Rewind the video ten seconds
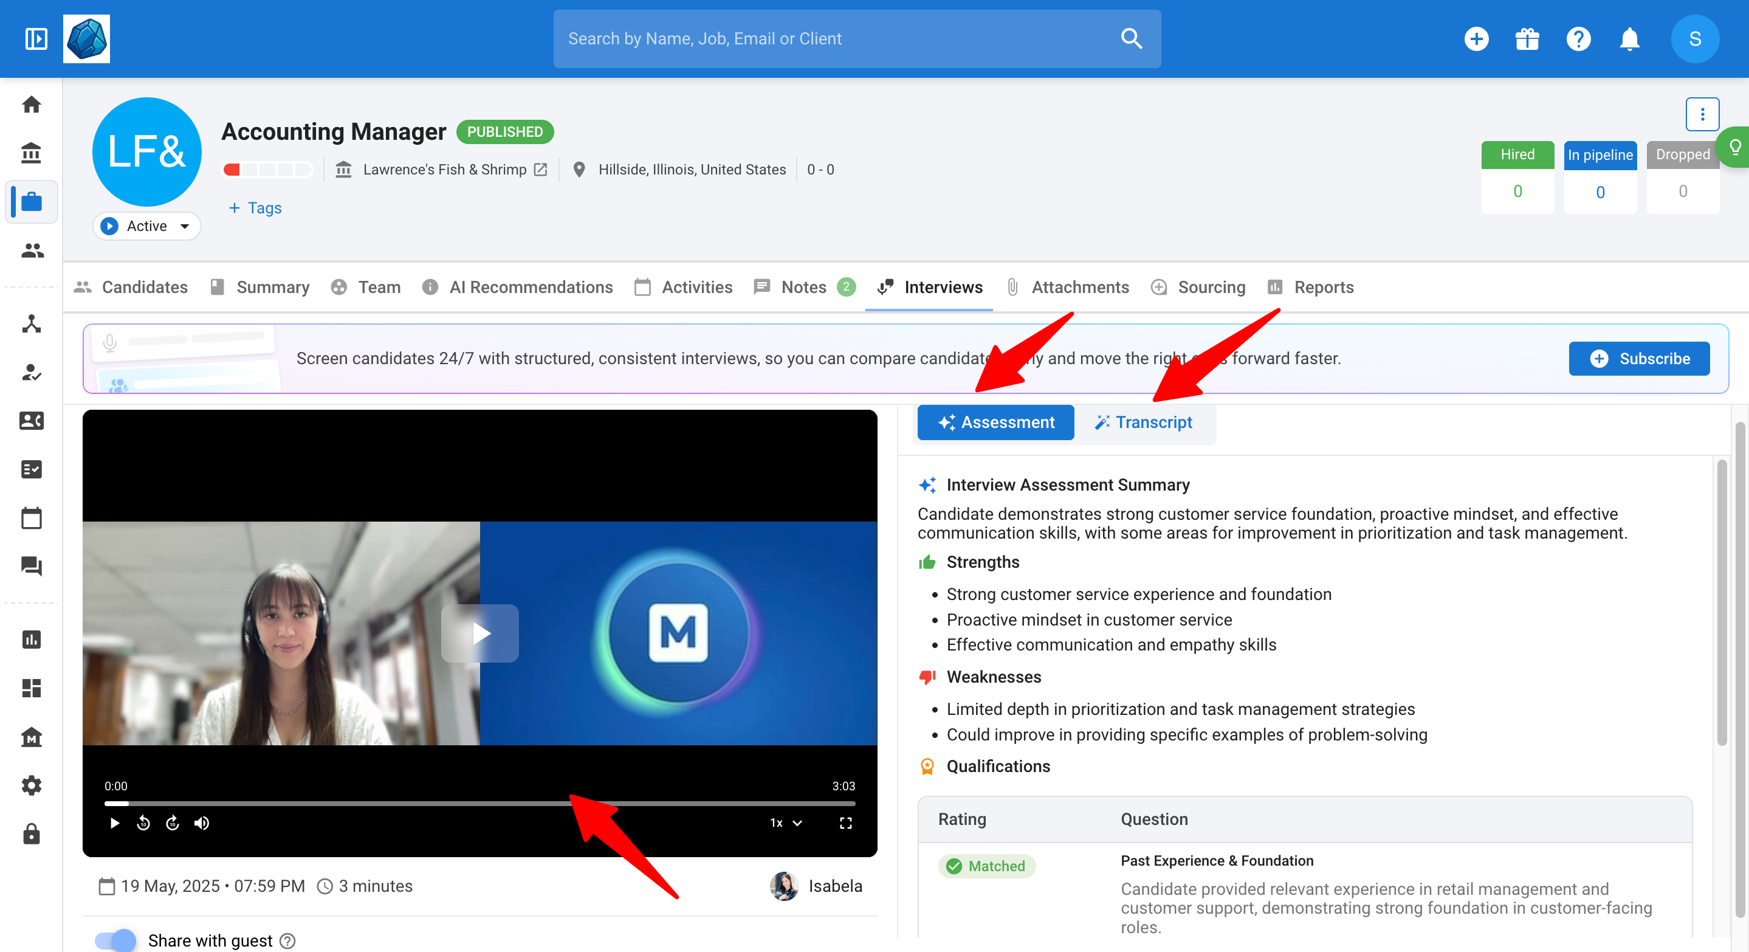 pyautogui.click(x=143, y=823)
